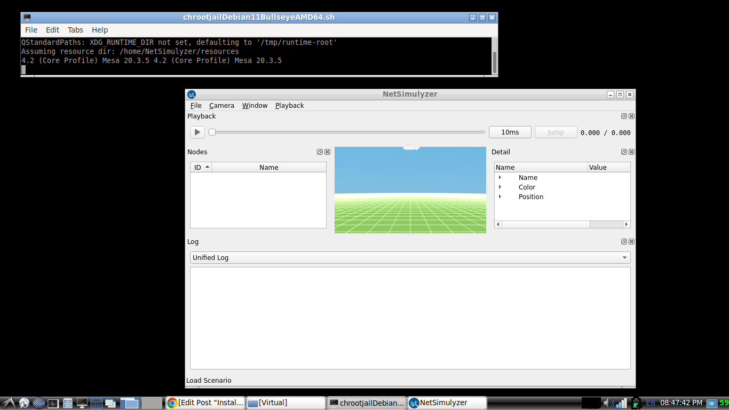
Task: Open the file cabinet launcher icon
Action: [x=67, y=403]
